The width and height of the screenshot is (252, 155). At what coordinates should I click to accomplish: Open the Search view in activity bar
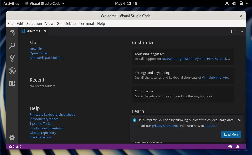(x=12, y=46)
